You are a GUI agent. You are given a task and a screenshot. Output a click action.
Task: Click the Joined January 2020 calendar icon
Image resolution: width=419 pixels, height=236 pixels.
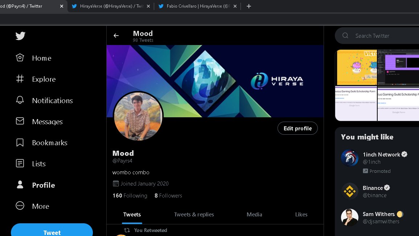click(116, 184)
